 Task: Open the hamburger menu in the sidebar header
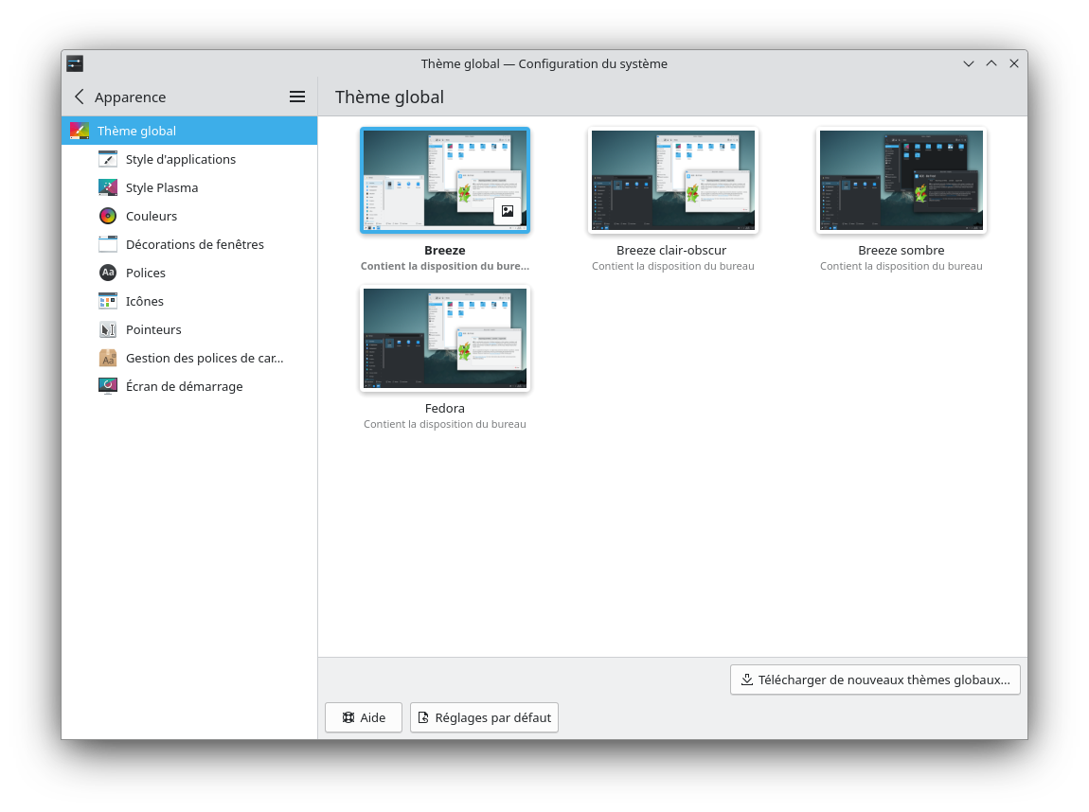[297, 97]
